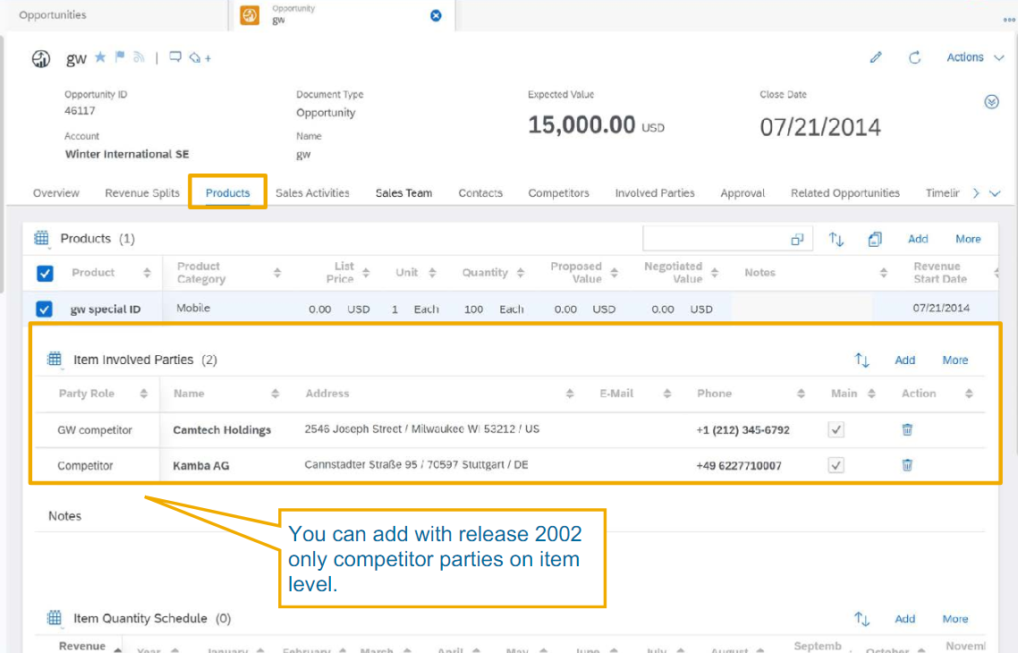Close the gw opportunity tab
The width and height of the screenshot is (1018, 653).
click(x=436, y=15)
